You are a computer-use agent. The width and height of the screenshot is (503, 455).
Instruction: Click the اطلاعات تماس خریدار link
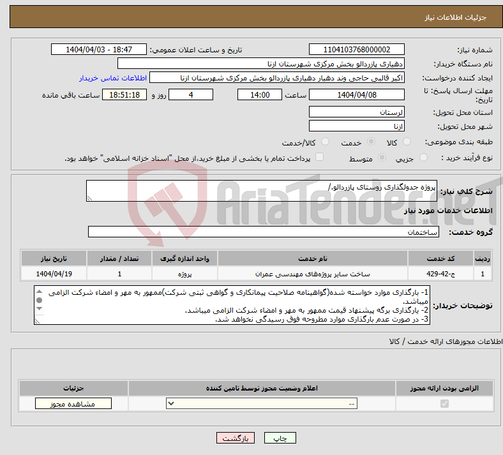point(113,78)
